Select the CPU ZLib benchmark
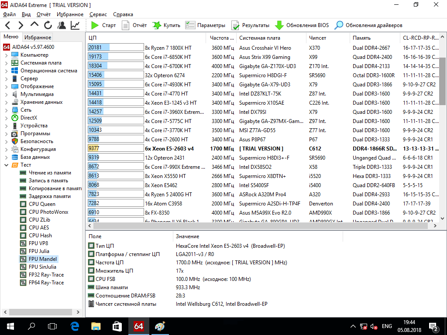 pos(39,220)
